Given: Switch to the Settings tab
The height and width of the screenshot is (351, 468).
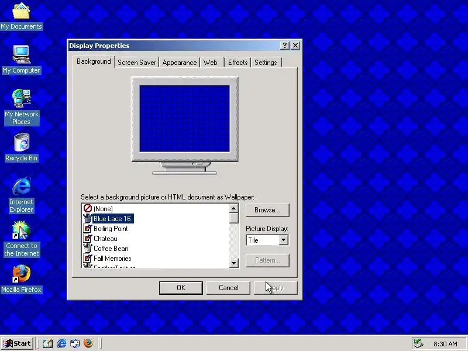Looking at the screenshot, I should [266, 63].
